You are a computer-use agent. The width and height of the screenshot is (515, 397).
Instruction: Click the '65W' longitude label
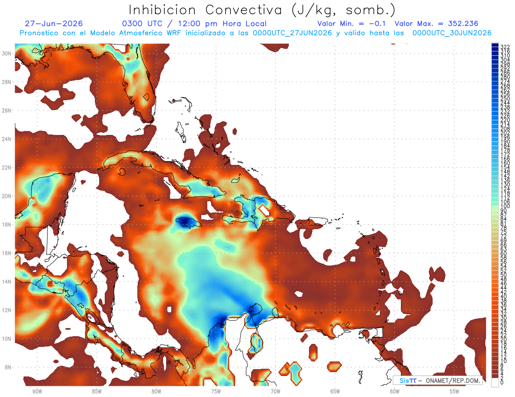(x=335, y=391)
